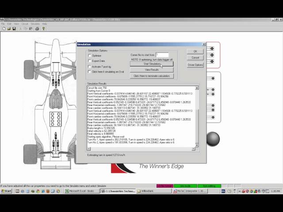Switch to ChassisSim taskbar button
The height and width of the screenshot is (212, 283).
click(x=118, y=191)
